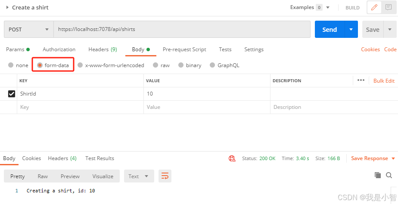The width and height of the screenshot is (398, 204).
Task: Switch to Preview response view
Action: (70, 176)
